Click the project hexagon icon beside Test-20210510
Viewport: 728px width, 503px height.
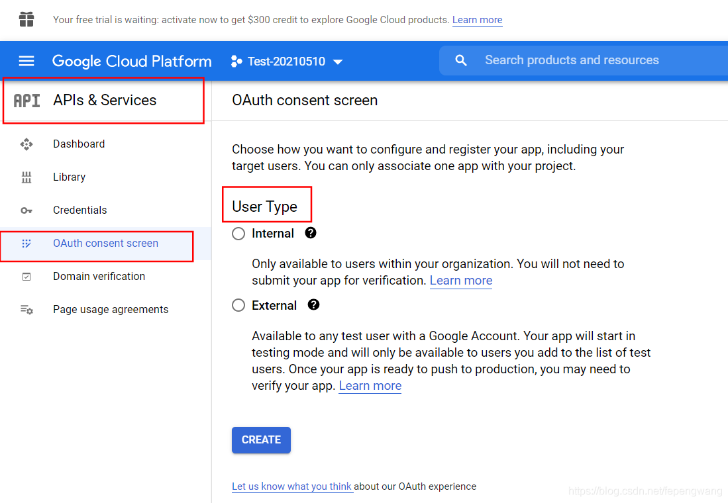tap(236, 62)
